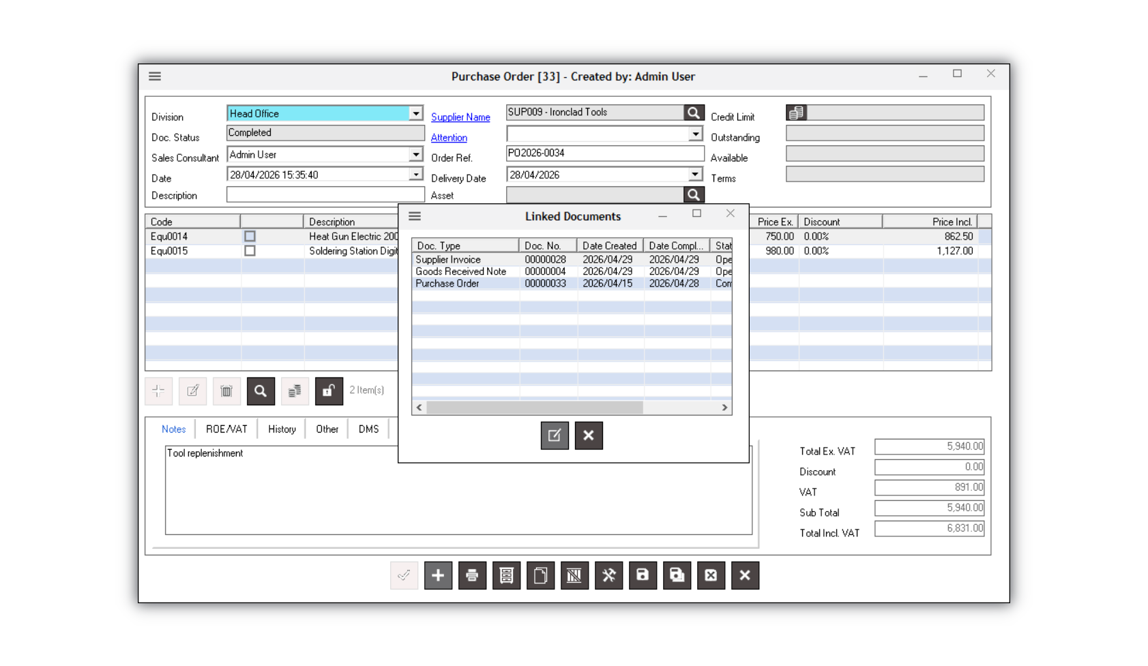1148x666 pixels.
Task: Click the plus (add new) button in bottom toolbar
Action: click(x=438, y=575)
